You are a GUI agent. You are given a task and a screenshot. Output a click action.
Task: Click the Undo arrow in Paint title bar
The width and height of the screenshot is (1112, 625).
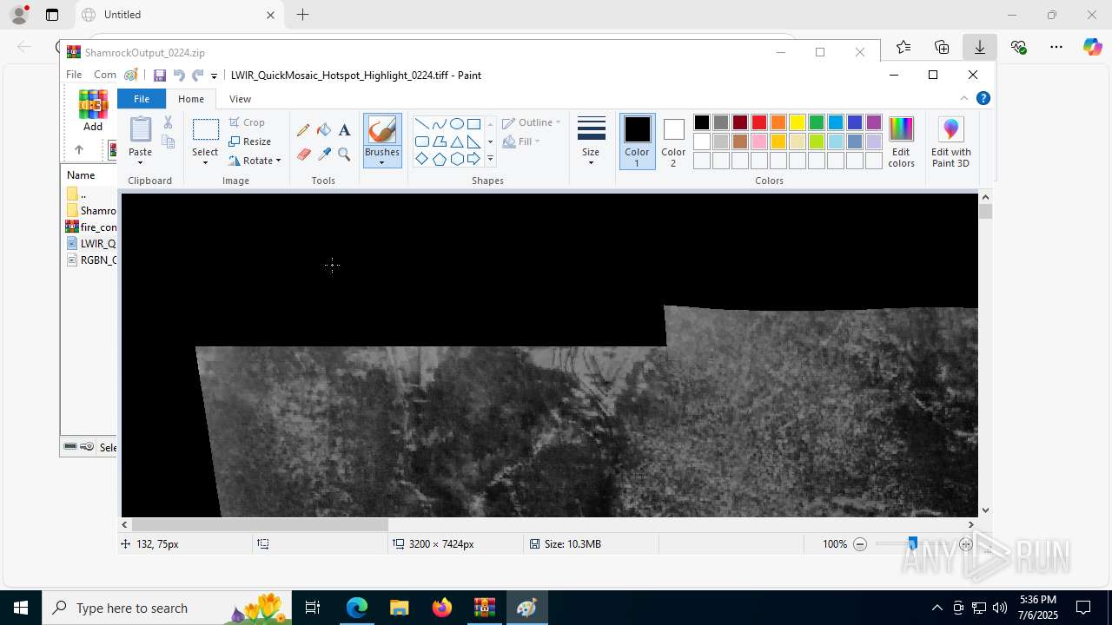click(x=179, y=76)
